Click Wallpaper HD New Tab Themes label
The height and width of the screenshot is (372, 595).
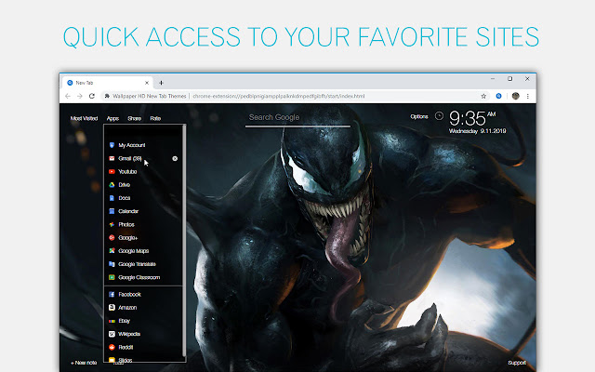(x=149, y=96)
